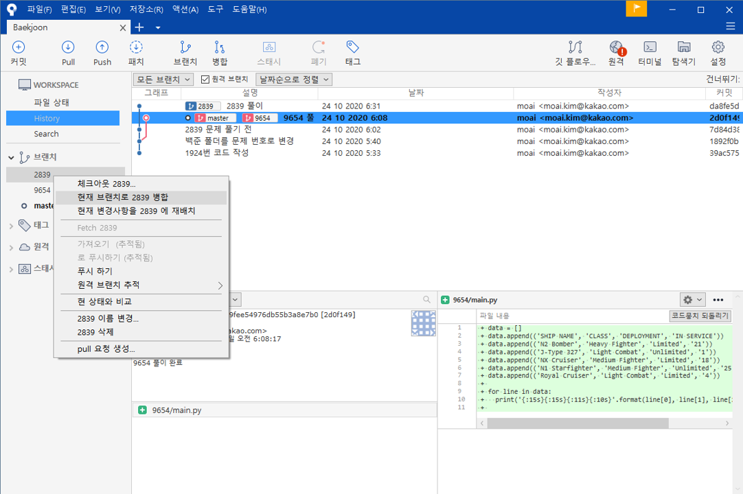Collapse the 브랜치 tree section
The height and width of the screenshot is (494, 743).
coord(12,157)
